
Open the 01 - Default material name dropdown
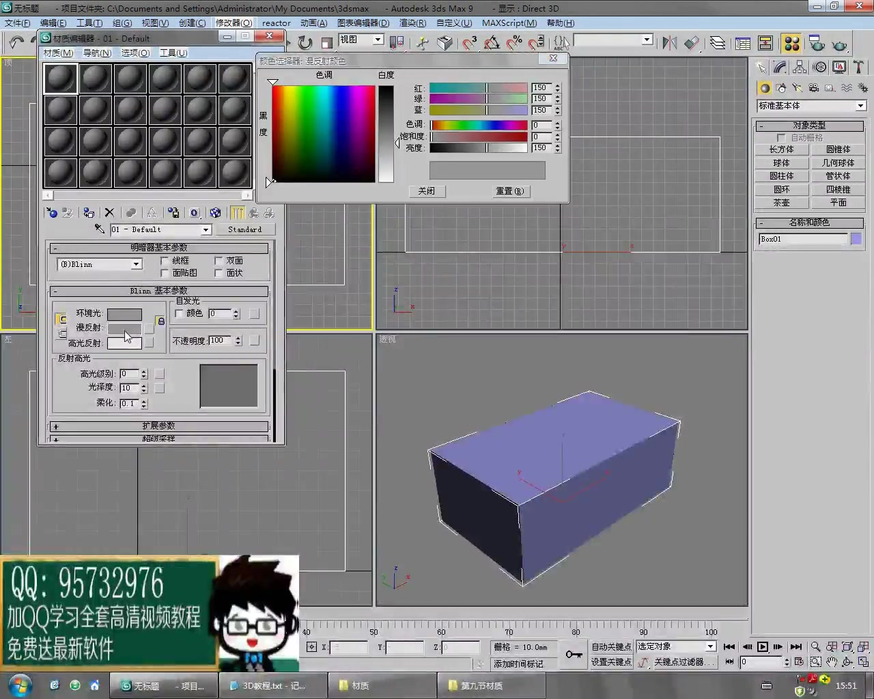click(x=205, y=229)
